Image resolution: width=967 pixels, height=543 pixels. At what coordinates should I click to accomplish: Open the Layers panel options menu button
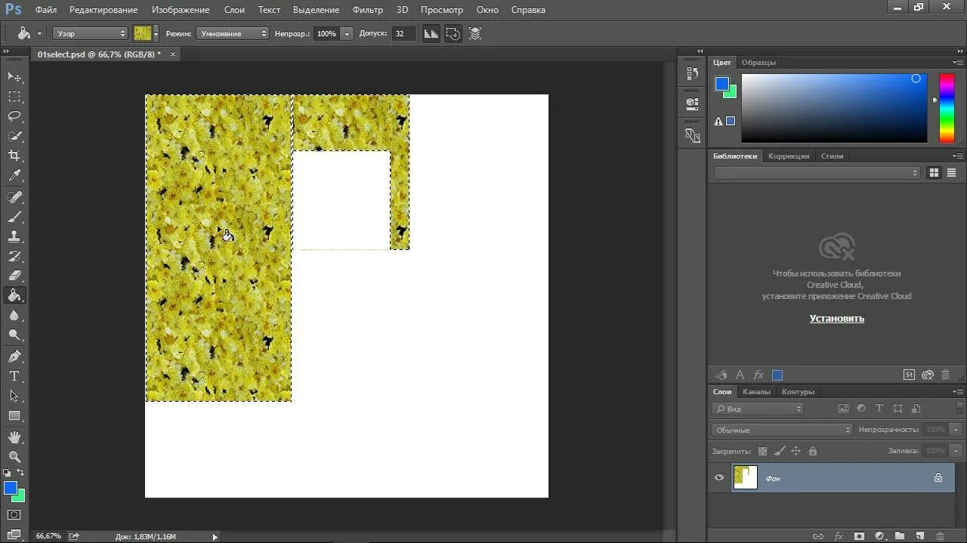point(959,390)
